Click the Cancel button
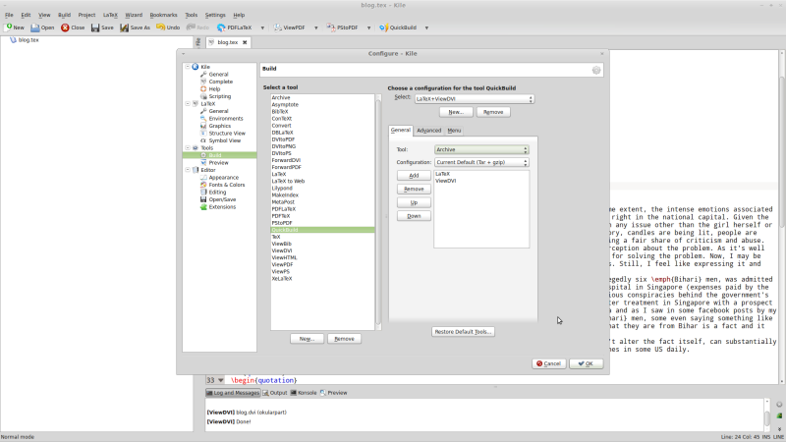This screenshot has height=442, width=786. [549, 363]
